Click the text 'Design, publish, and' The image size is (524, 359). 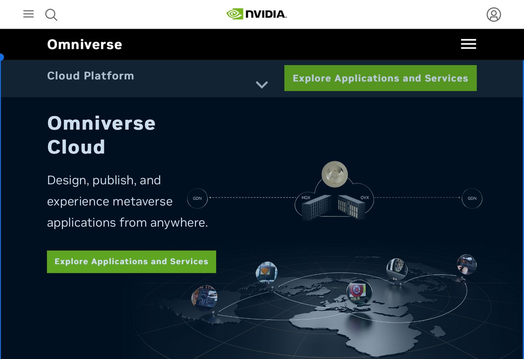pos(104,180)
